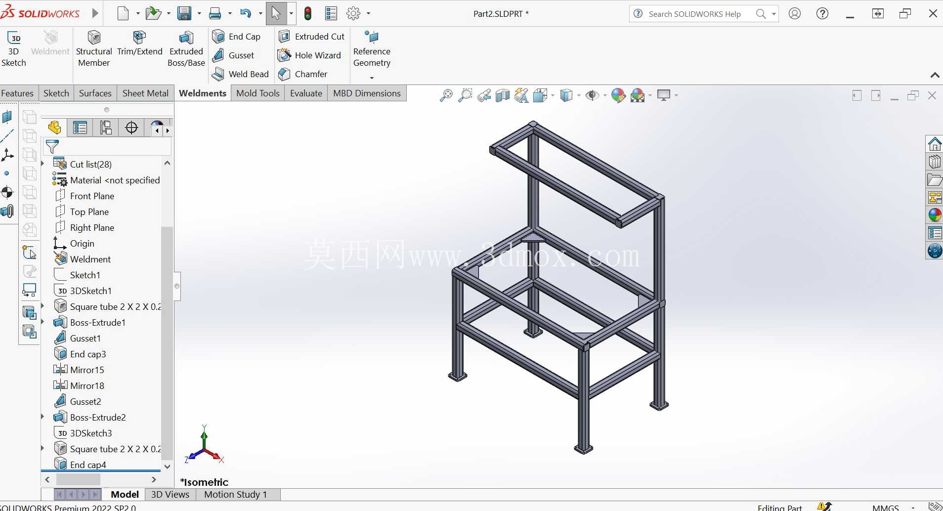Click the feature tree filter icon

52,147
